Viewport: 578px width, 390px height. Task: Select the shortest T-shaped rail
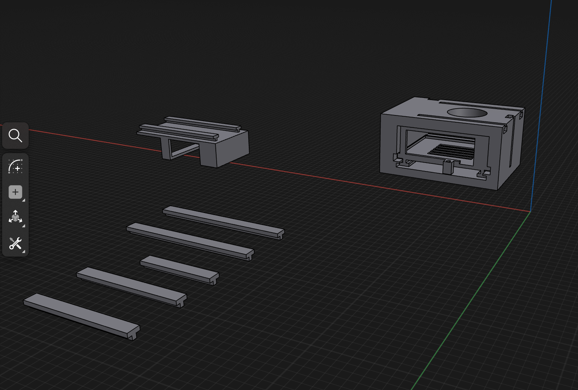coord(179,269)
